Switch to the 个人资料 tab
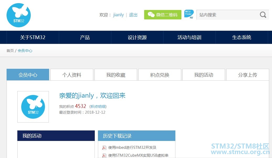This screenshot has height=158, width=272. pos(72,75)
